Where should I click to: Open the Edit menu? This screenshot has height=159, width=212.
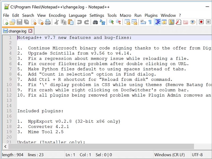click(16, 15)
